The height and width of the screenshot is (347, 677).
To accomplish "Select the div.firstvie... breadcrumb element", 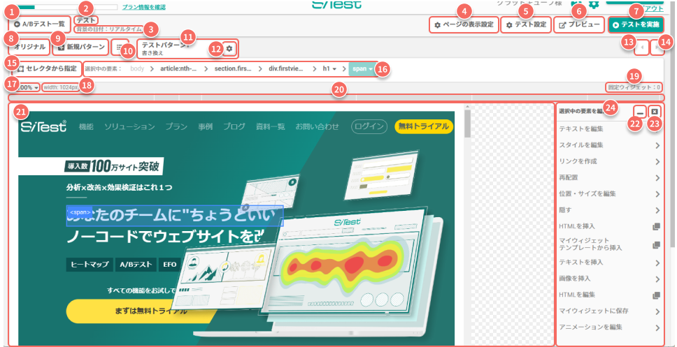I will (x=286, y=68).
